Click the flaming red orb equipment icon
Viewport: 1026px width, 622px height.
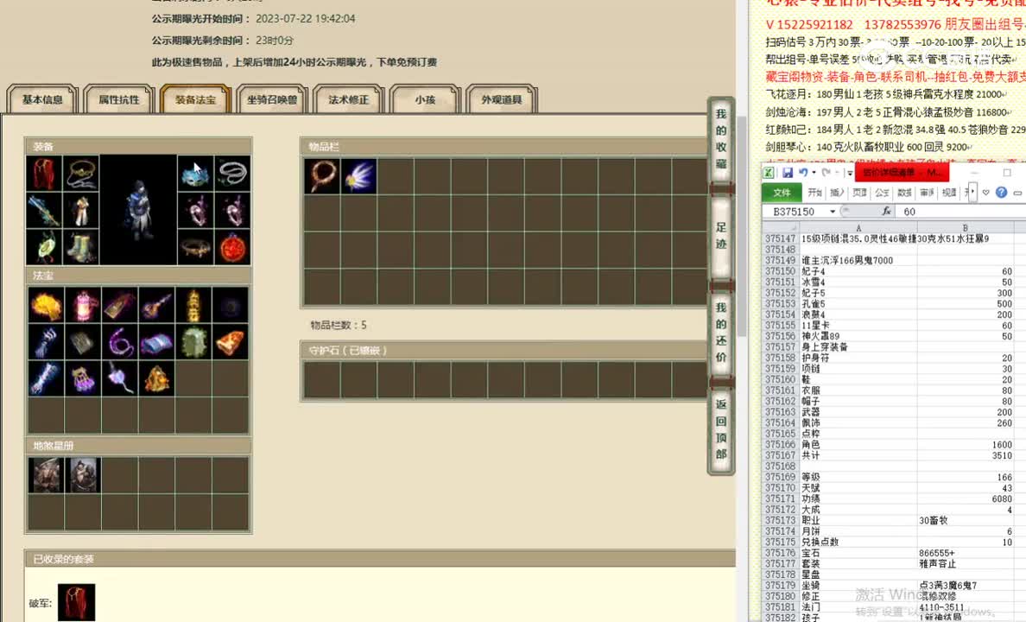[233, 246]
